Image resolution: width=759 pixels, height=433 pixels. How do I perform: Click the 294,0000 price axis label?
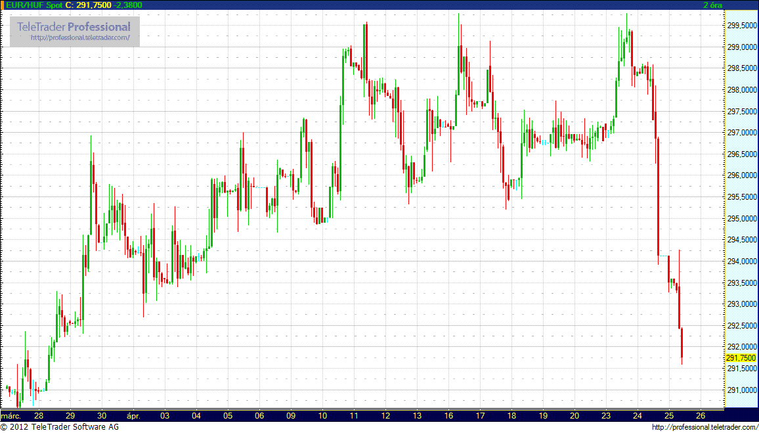coord(743,262)
